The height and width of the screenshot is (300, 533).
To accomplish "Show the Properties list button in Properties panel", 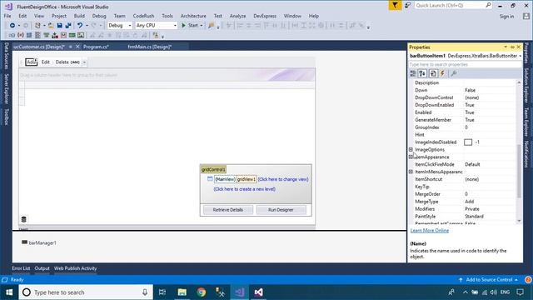I will (x=433, y=73).
